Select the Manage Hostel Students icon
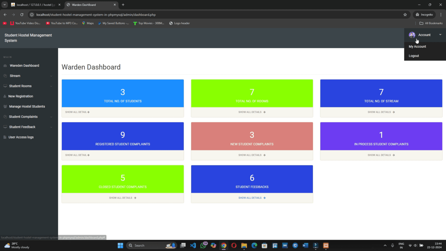The width and height of the screenshot is (446, 251). click(x=5, y=106)
